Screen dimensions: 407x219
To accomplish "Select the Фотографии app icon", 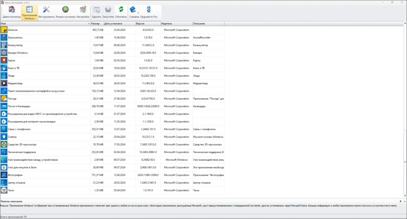I will point(4,175).
